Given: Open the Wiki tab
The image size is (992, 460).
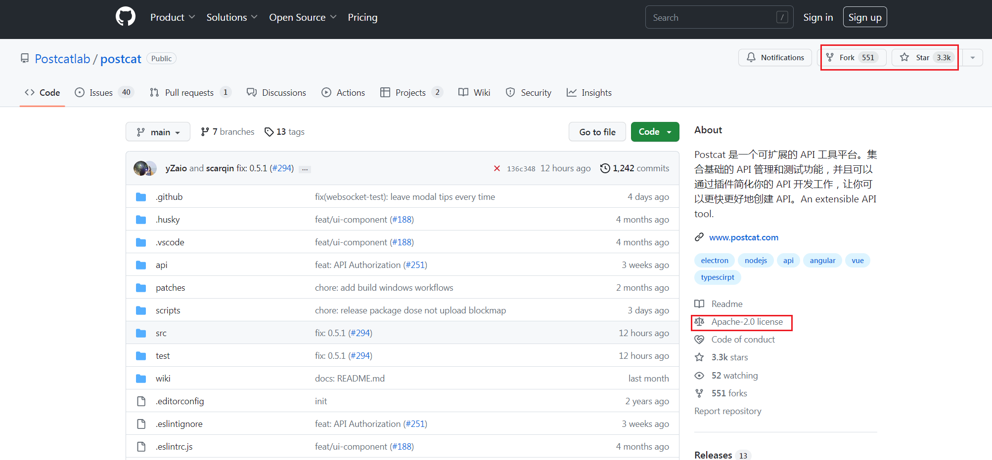Looking at the screenshot, I should point(474,92).
